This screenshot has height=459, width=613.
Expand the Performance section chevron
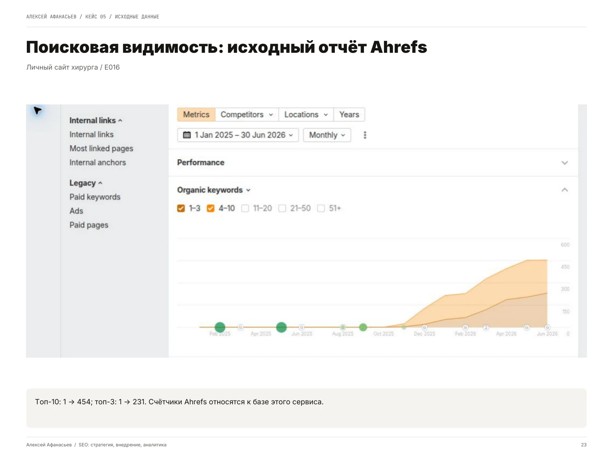click(565, 163)
